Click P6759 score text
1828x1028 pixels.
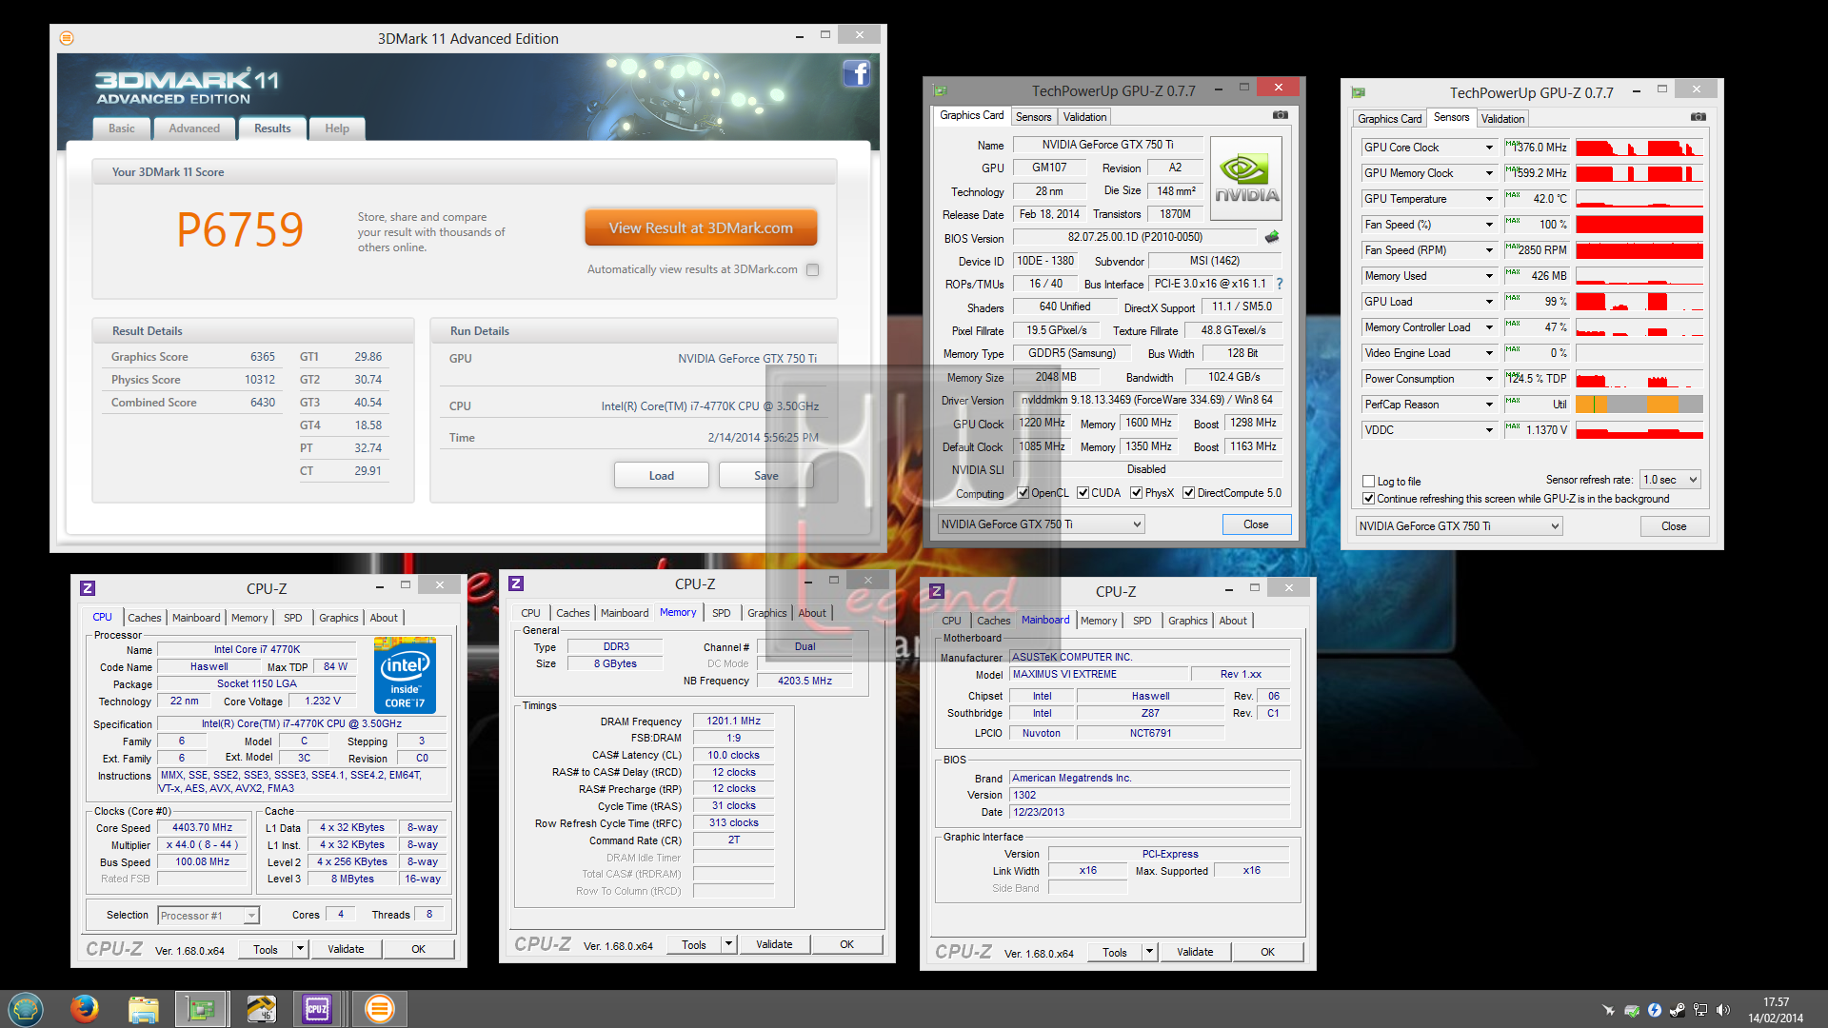click(x=240, y=229)
